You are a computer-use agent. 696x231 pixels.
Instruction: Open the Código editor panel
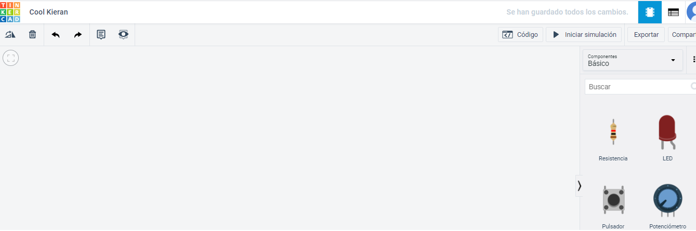(520, 35)
